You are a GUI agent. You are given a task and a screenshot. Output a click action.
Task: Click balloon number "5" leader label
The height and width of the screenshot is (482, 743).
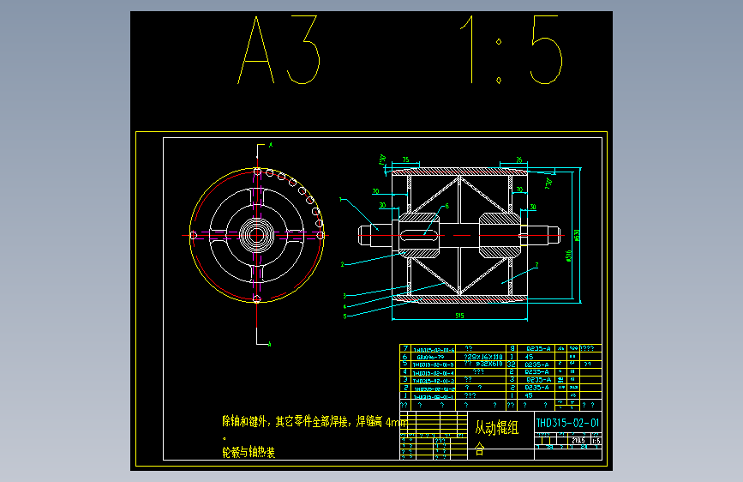click(x=345, y=316)
